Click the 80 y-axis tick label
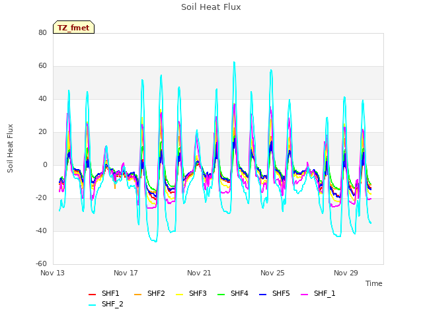This screenshot has height=317, width=423. 42,33
